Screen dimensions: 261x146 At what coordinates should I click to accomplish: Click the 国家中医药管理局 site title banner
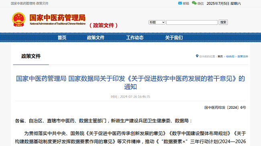[57, 20]
